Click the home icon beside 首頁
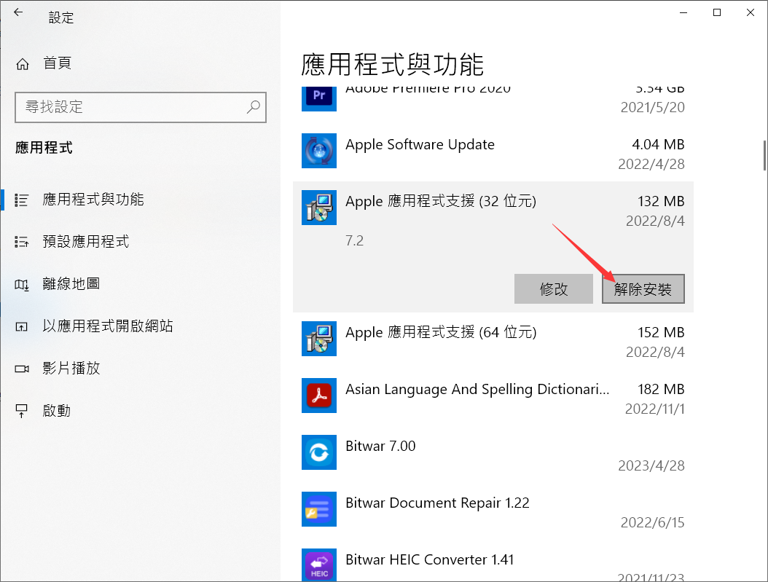The image size is (768, 582). click(x=23, y=64)
